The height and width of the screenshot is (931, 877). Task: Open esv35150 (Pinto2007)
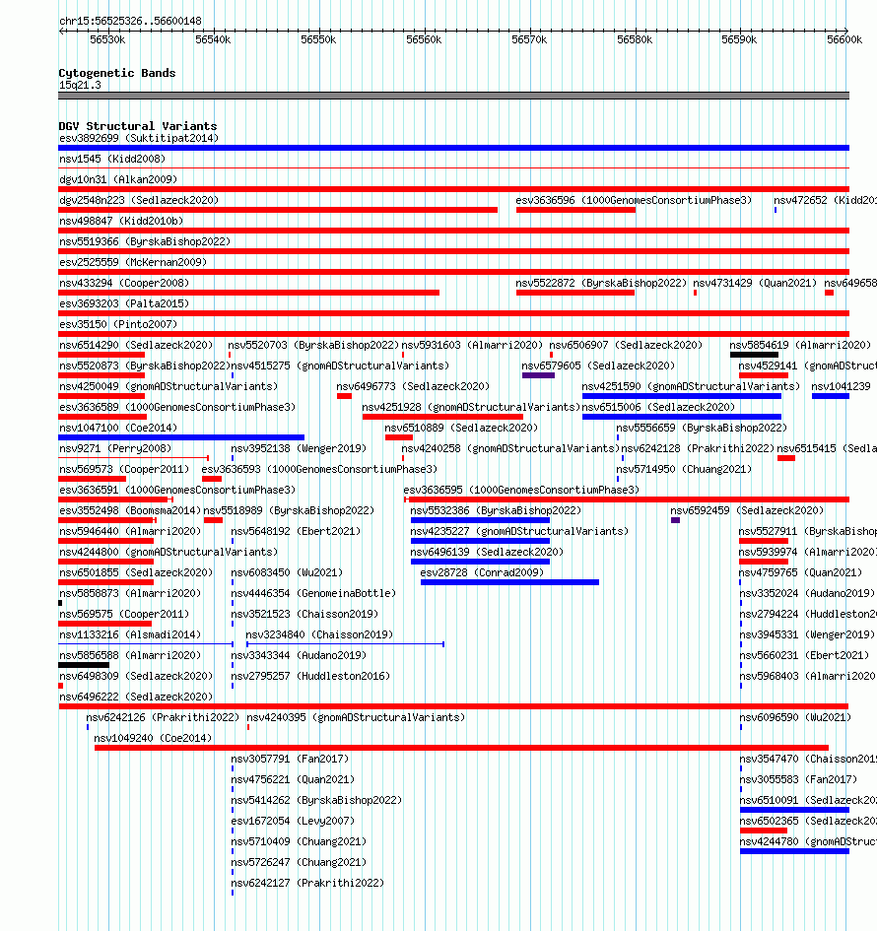[x=118, y=325]
